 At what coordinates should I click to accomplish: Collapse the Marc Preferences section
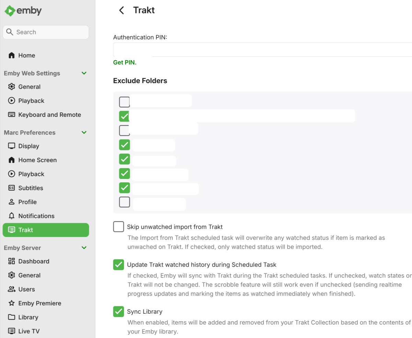coord(84,133)
